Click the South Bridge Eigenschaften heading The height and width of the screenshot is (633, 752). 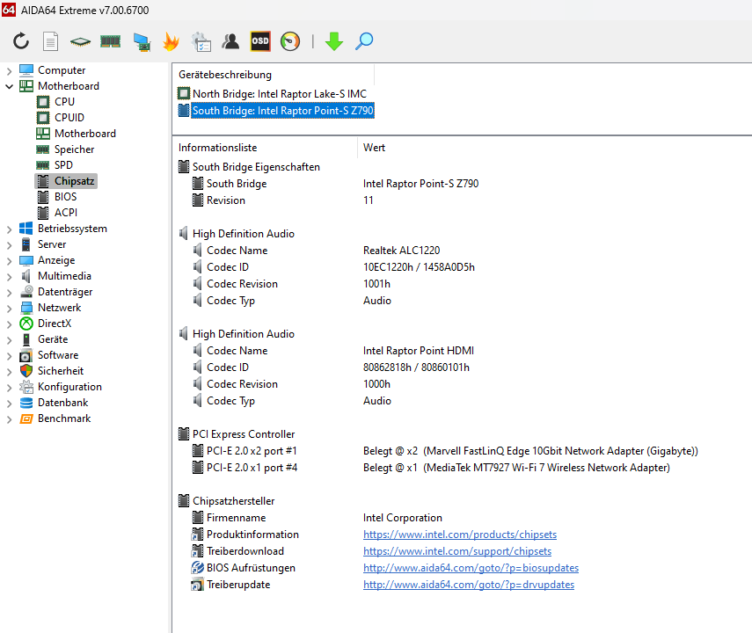coord(256,167)
